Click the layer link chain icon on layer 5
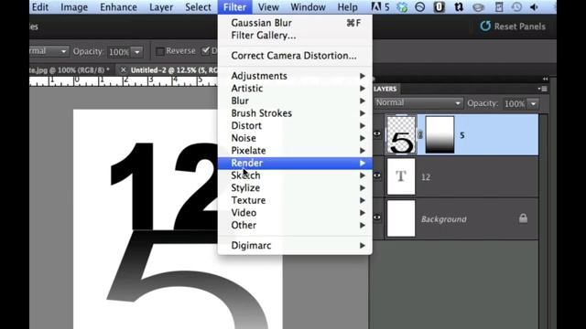The height and width of the screenshot is (329, 586). pos(420,134)
